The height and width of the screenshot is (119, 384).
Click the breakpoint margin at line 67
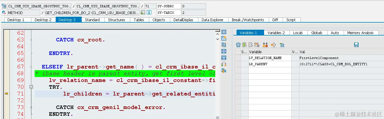coord(7,67)
